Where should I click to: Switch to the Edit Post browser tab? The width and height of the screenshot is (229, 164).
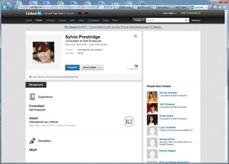[x=142, y=7]
